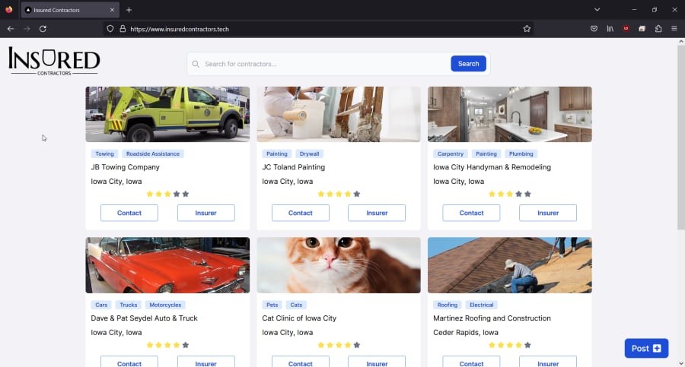The image size is (685, 367).
Task: Click the Insured Contractors logo
Action: 54,62
